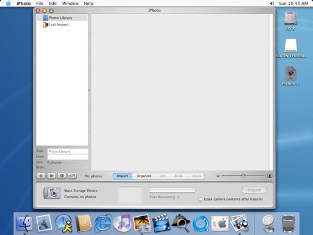
Task: Click the add new album plus button
Action: (41, 176)
